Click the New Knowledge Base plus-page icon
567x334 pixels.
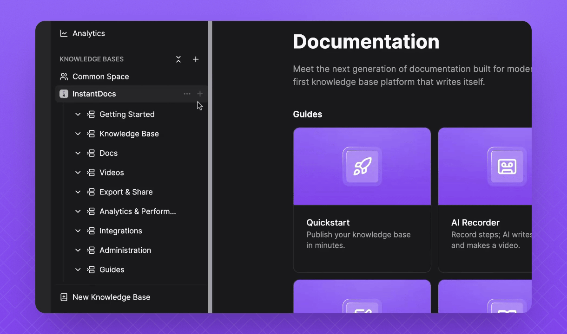click(x=64, y=297)
